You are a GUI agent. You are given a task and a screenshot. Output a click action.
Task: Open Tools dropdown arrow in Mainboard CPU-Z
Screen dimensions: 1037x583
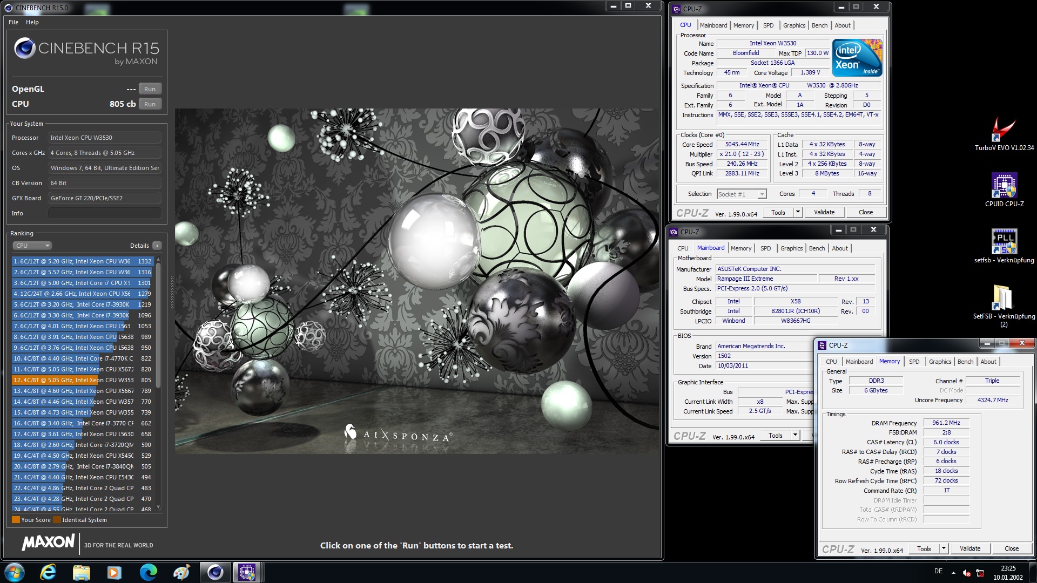coord(795,435)
